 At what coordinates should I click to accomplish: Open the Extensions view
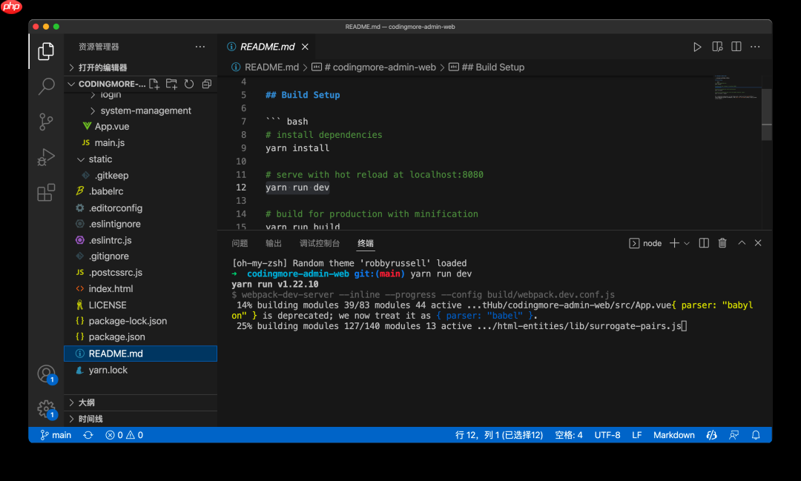tap(46, 193)
